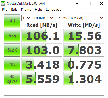The height and width of the screenshot is (98, 108).
Task: Launch the 4K QD32 test
Action: [x=12, y=79]
